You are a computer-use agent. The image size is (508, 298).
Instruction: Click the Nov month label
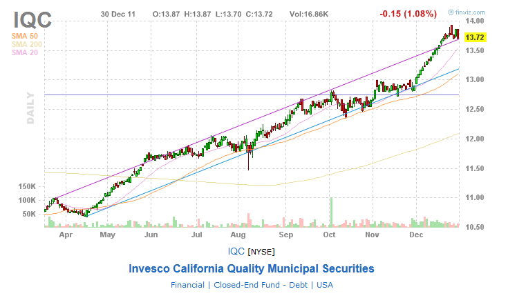click(373, 235)
